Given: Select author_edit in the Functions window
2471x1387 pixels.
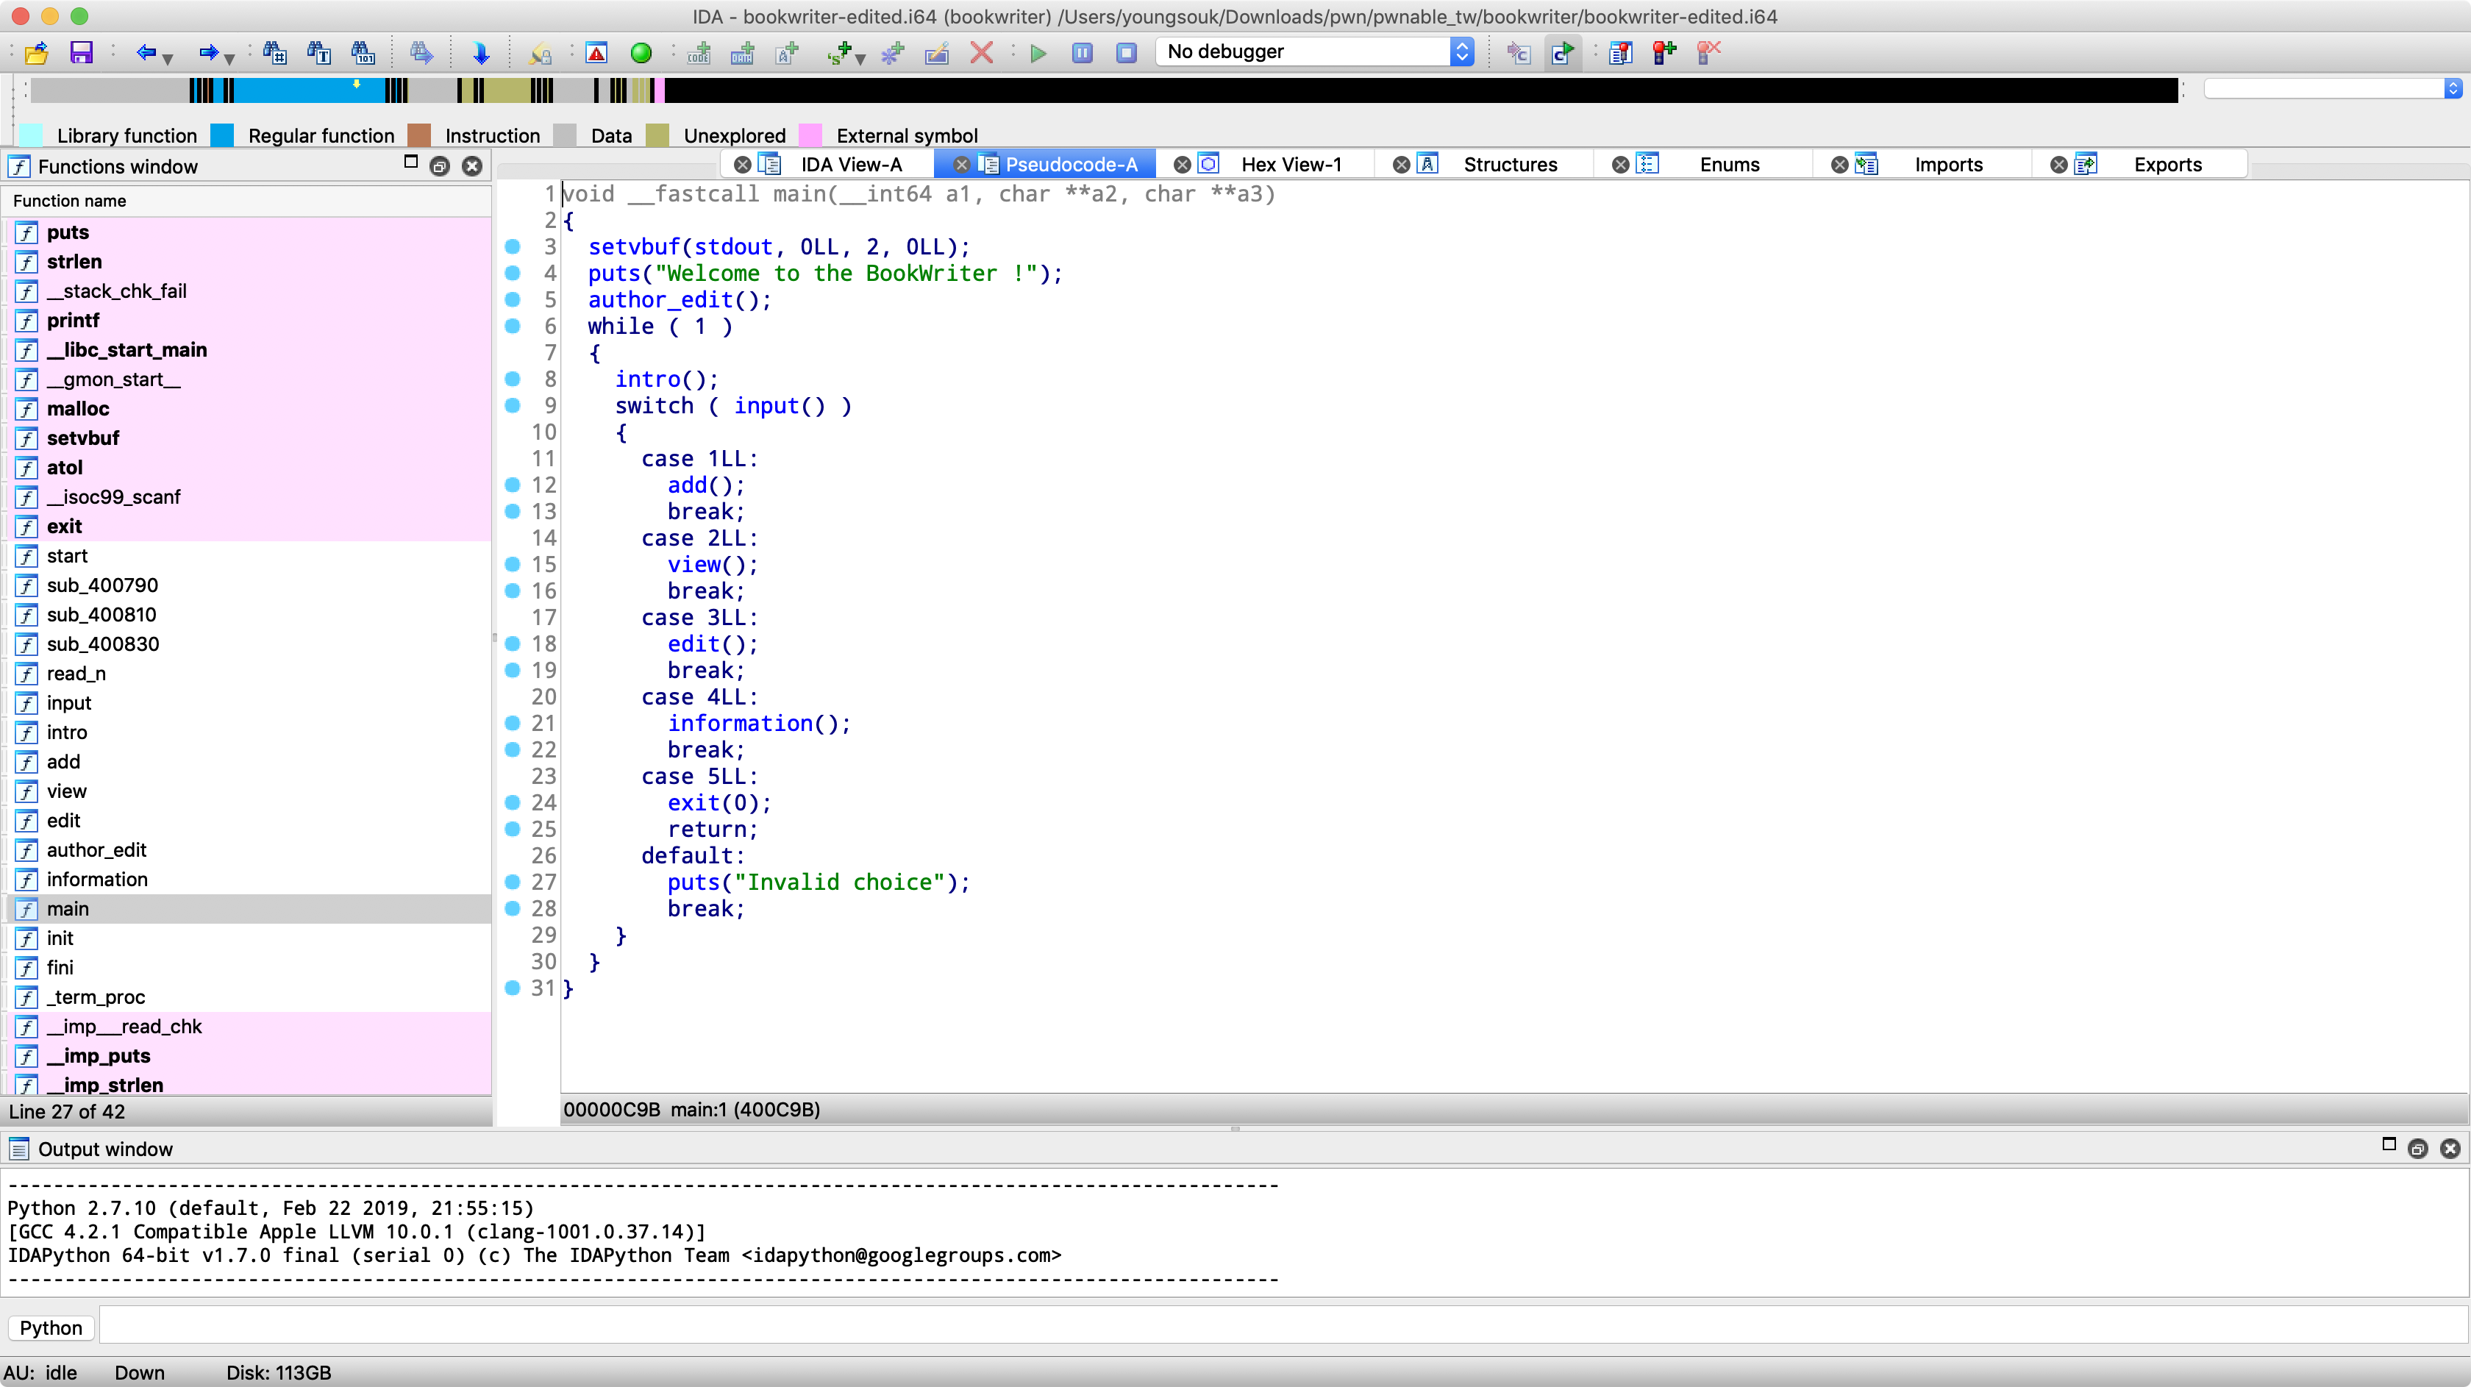Looking at the screenshot, I should 96,850.
